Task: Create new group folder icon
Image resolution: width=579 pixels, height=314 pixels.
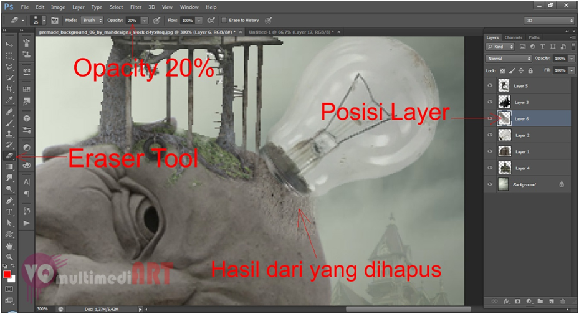Action: 540,302
